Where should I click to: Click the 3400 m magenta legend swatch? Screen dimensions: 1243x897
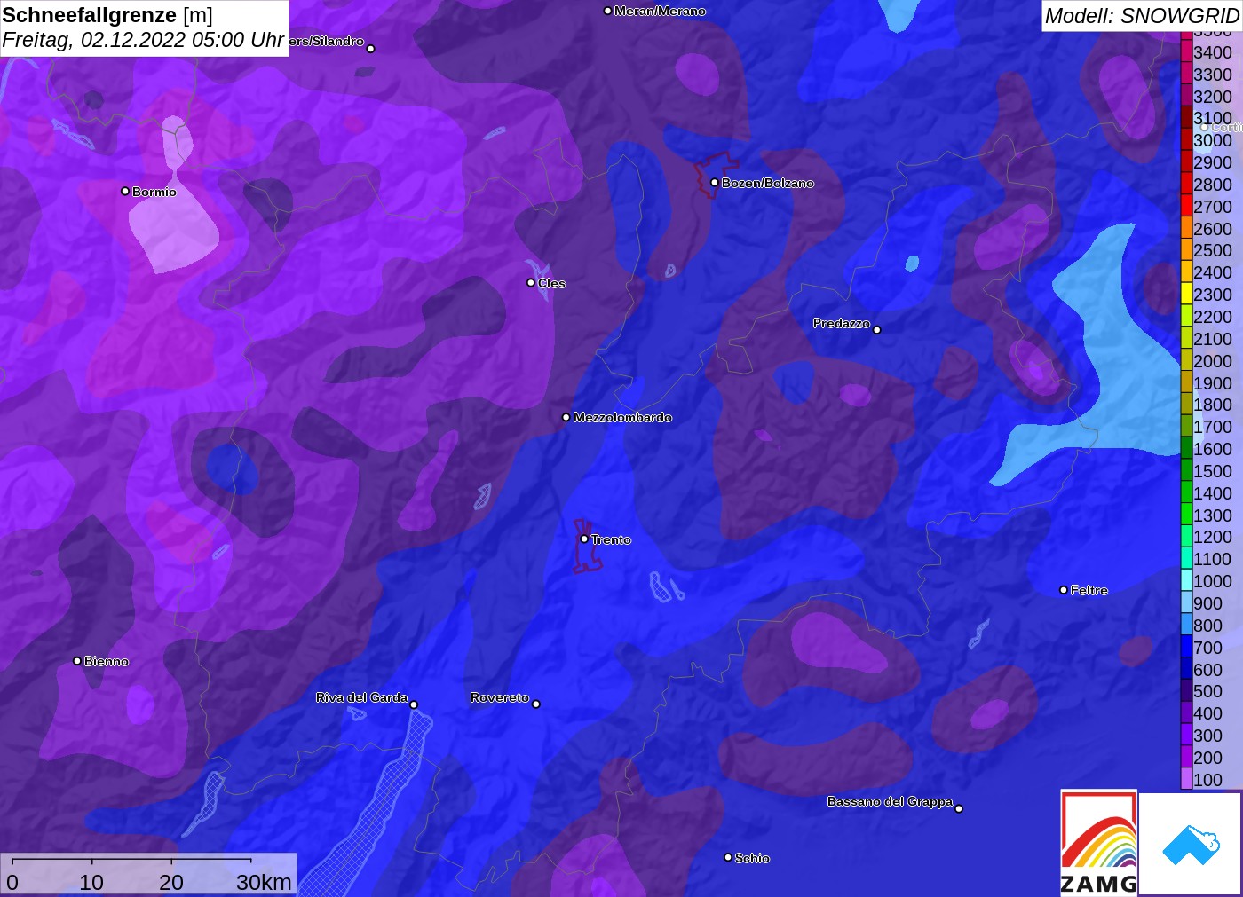1186,52
